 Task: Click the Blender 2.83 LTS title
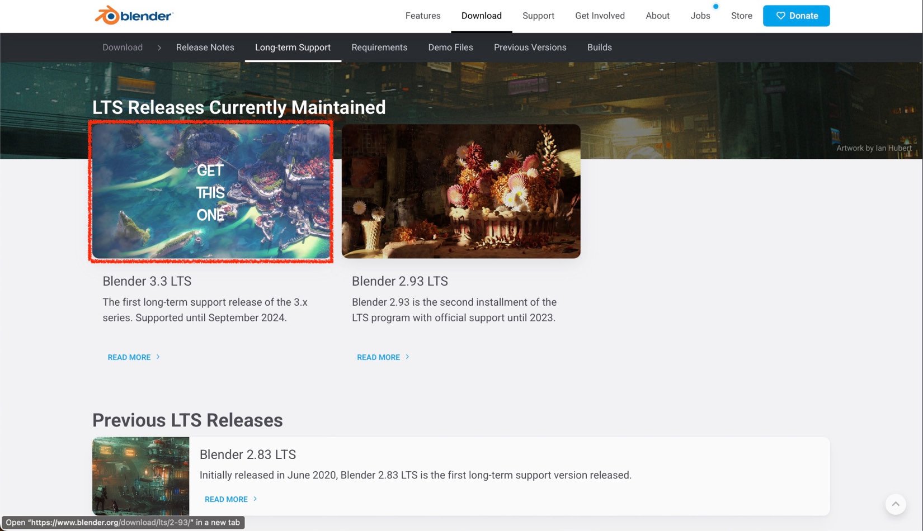[x=248, y=454]
